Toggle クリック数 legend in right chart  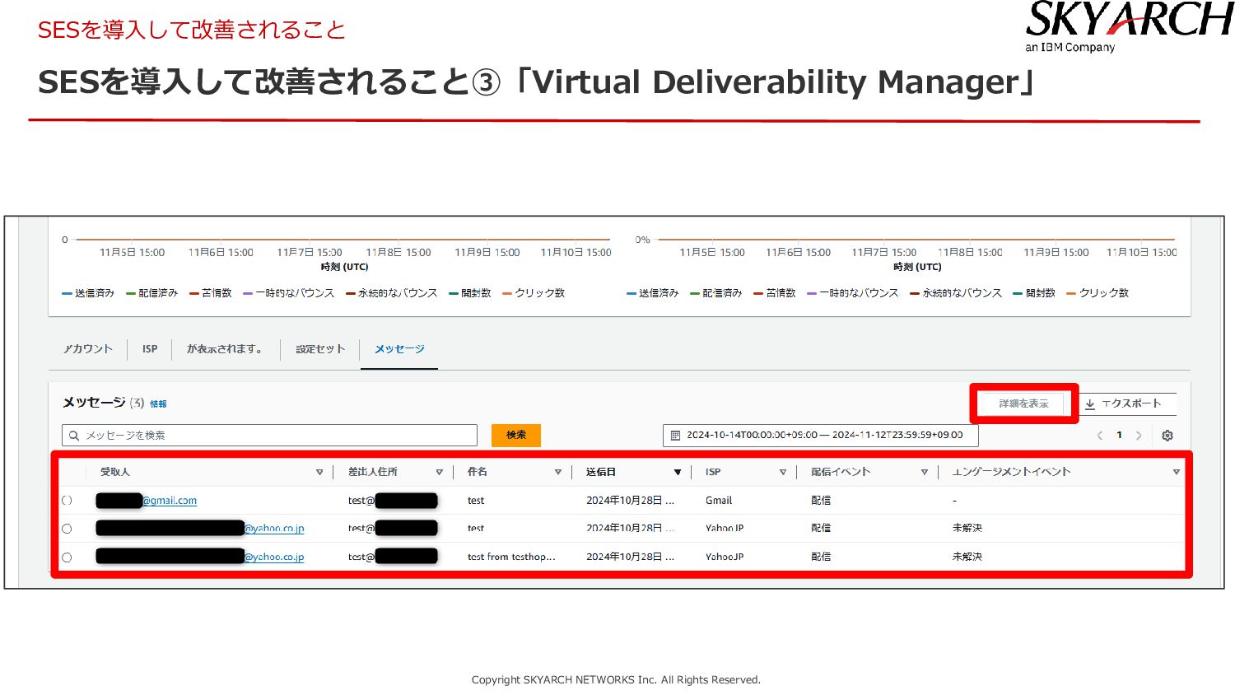point(1098,293)
